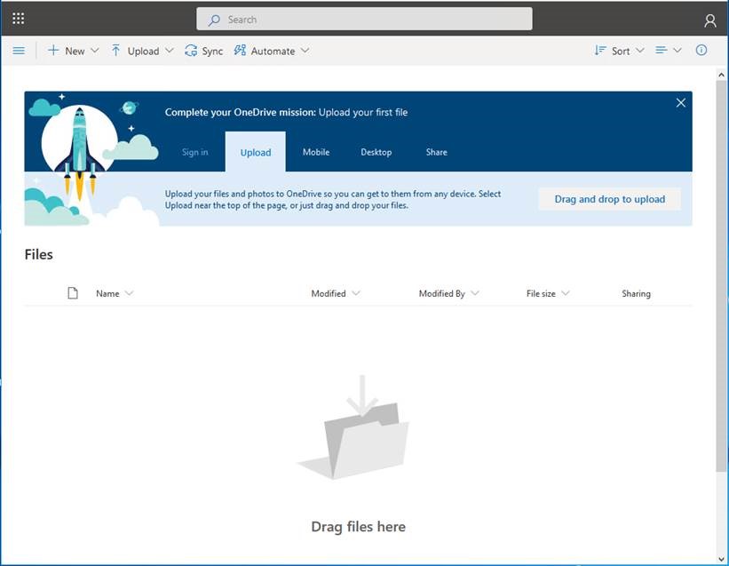Click the Sort icon

[600, 51]
